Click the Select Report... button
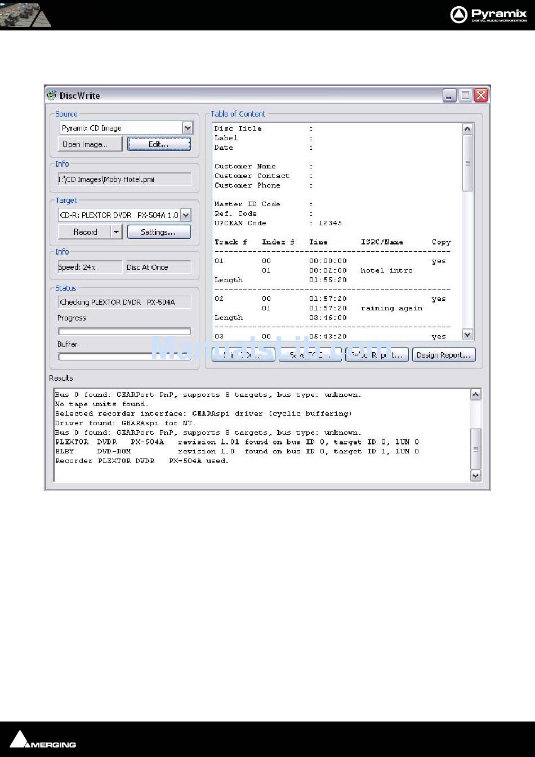 point(377,355)
